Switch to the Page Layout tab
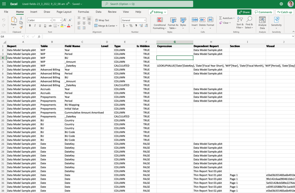295x193 pixels. [64, 12]
